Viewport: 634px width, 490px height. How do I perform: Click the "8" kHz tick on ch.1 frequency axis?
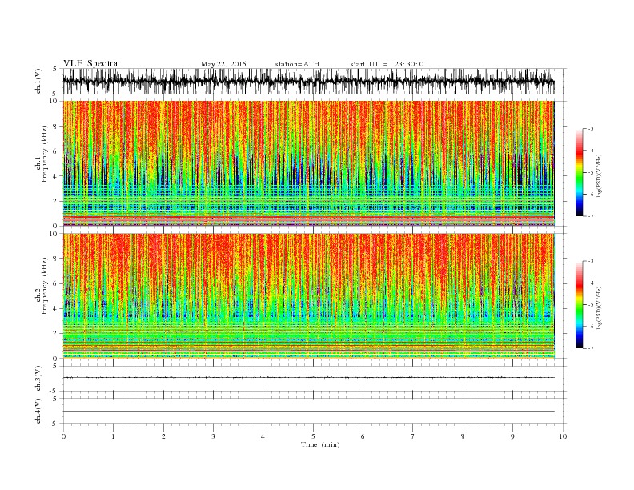coord(56,127)
